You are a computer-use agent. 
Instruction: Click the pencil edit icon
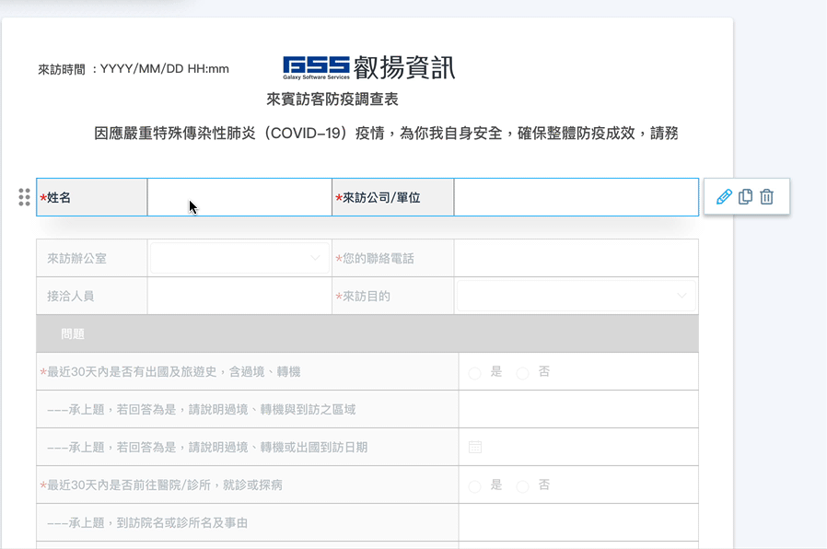[x=724, y=197]
